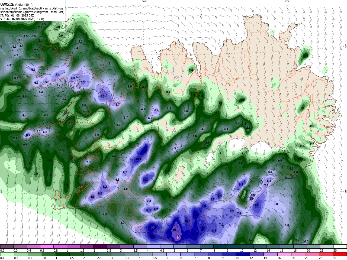Click the 8.6 precipitation value

100,193
